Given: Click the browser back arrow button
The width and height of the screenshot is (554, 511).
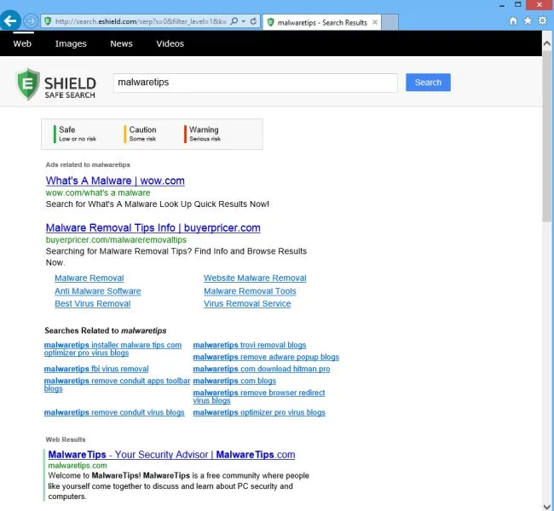Looking at the screenshot, I should (x=10, y=20).
